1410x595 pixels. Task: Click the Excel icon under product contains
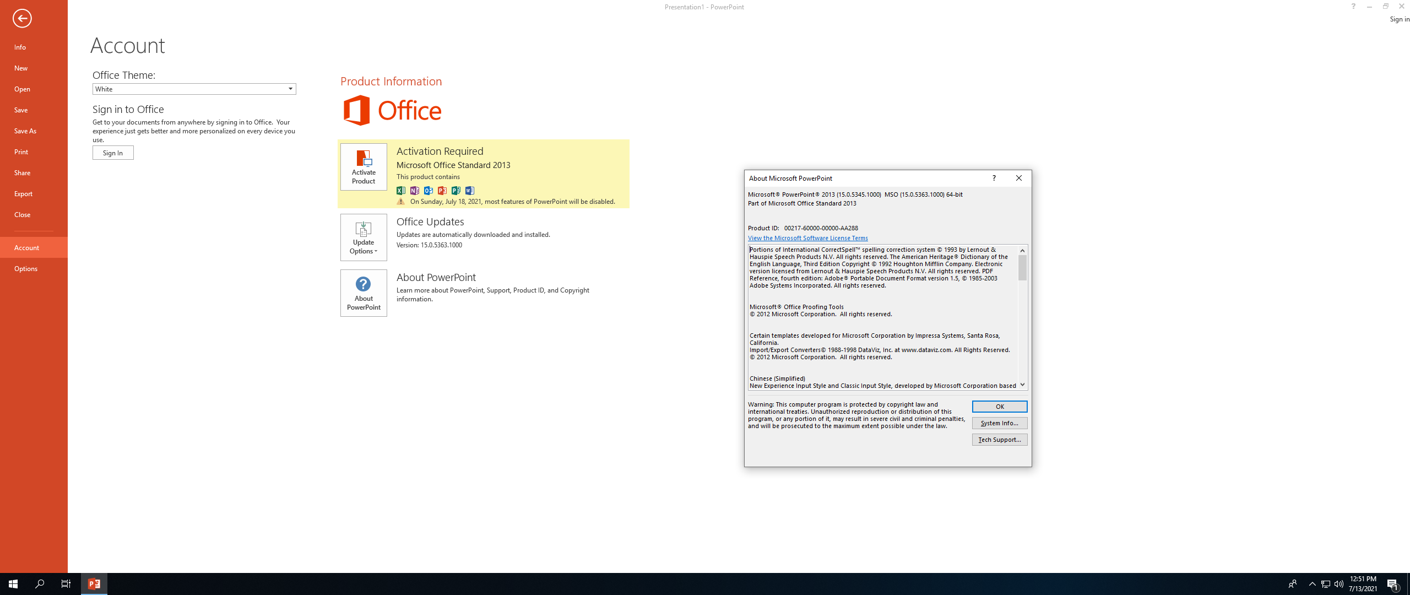point(401,191)
